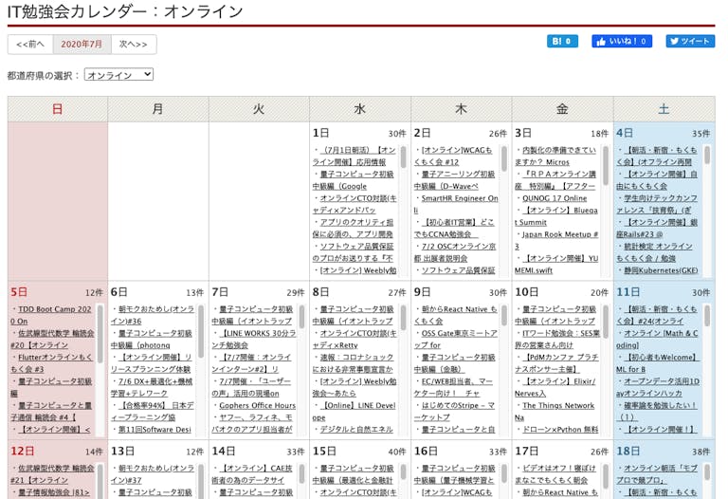Click the Hatena Bookmark B! share button

point(562,42)
